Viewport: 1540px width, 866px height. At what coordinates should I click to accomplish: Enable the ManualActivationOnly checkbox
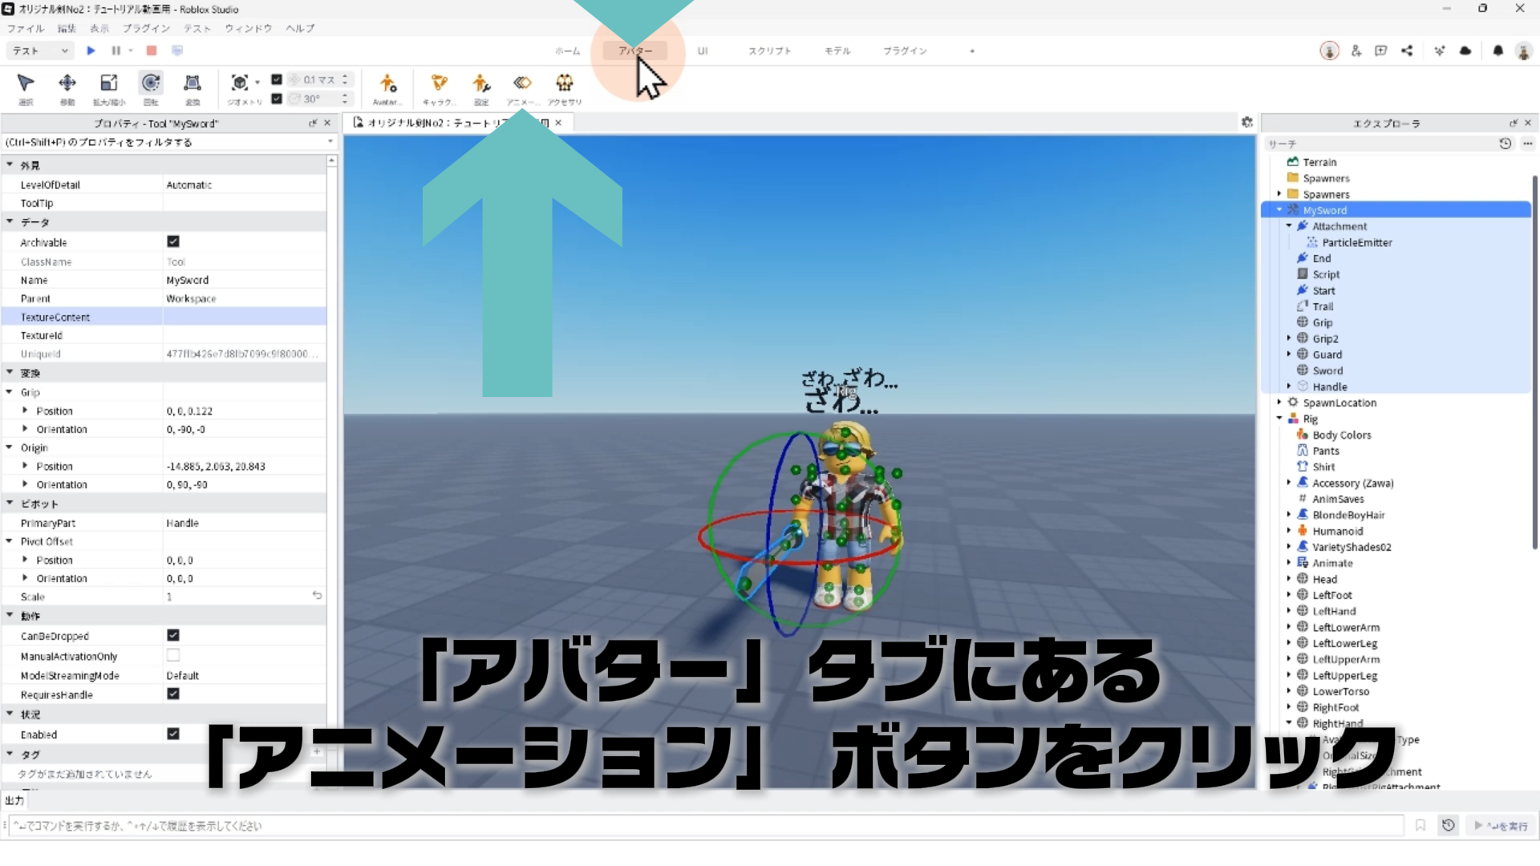(x=173, y=655)
